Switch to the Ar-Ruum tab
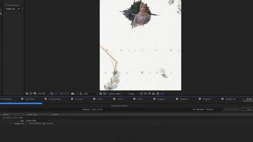Image resolution: width=253 pixels, height=142 pixels. pos(79,99)
